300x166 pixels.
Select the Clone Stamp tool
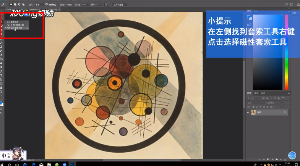(x=2, y=47)
